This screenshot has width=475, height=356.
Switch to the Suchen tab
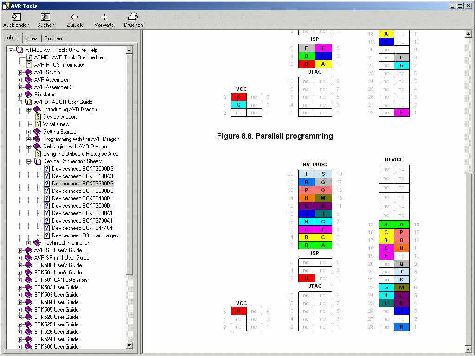pos(53,38)
